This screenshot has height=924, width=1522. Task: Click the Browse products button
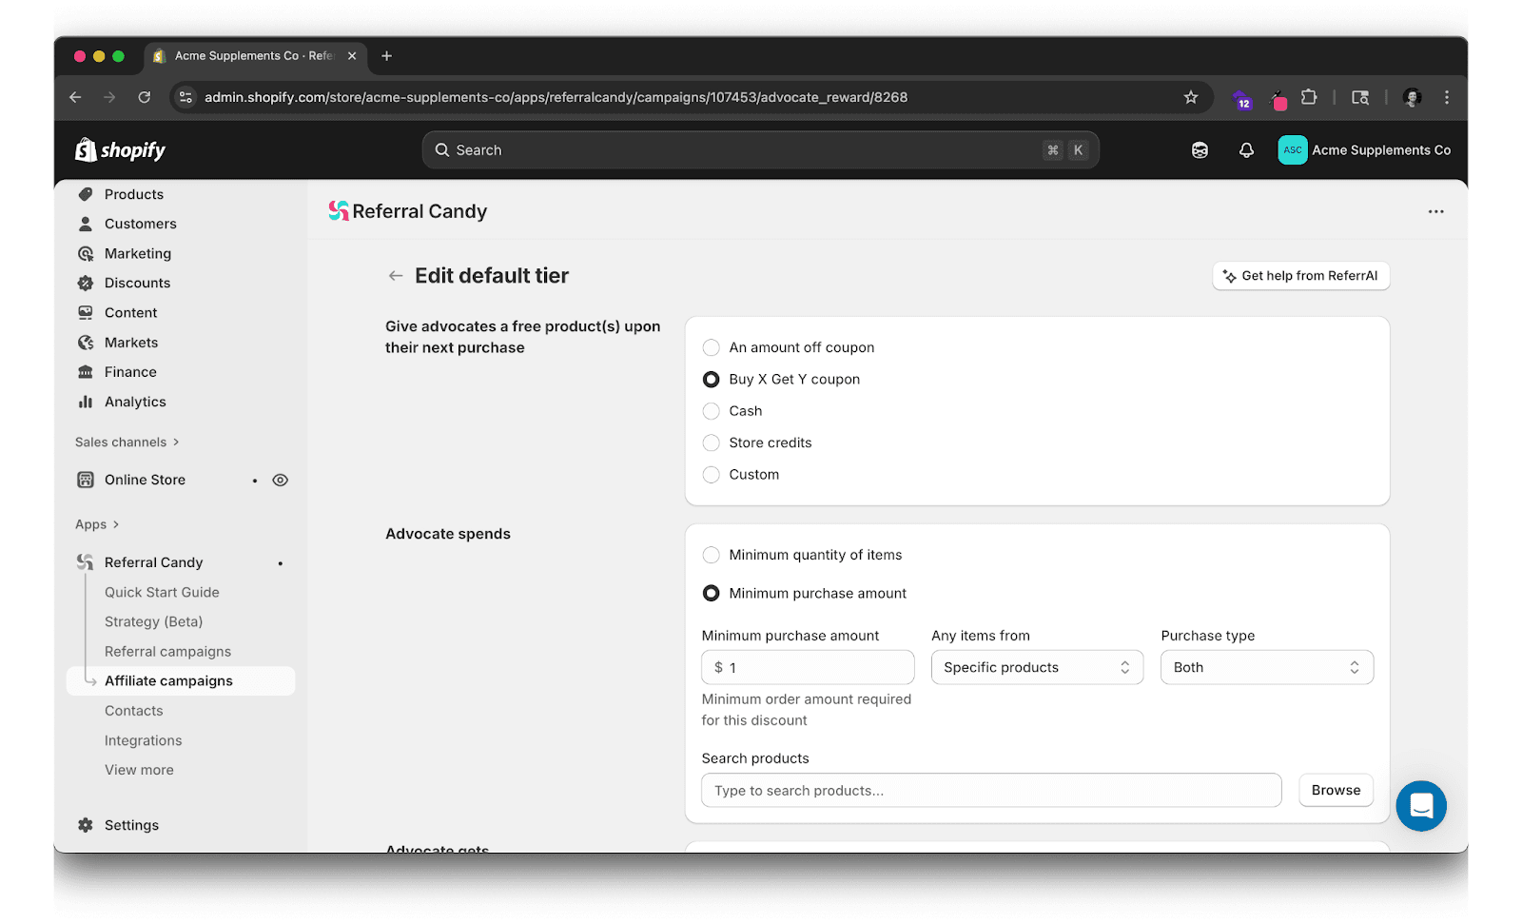1336,790
